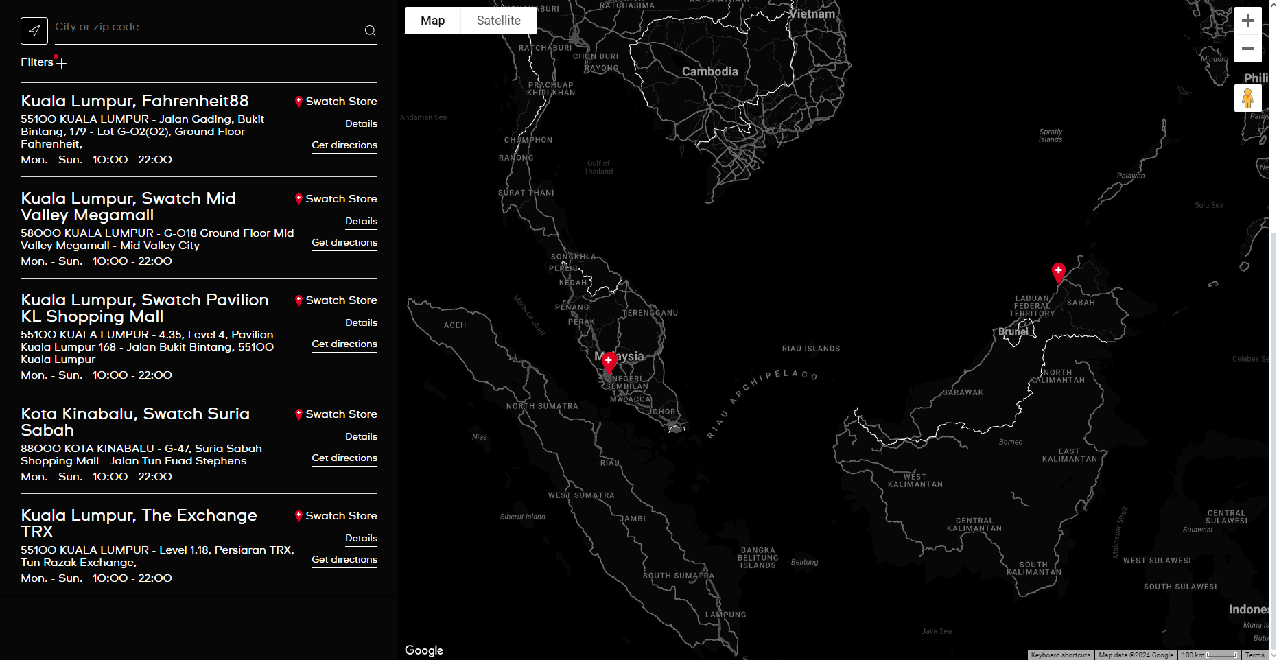Get directions to Suria Sabah store
1279x660 pixels.
[344, 458]
